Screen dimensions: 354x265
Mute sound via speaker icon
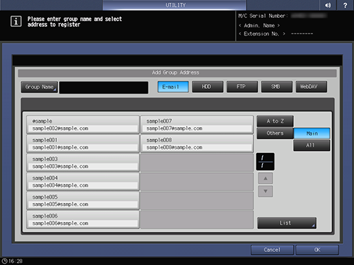tap(328, 5)
